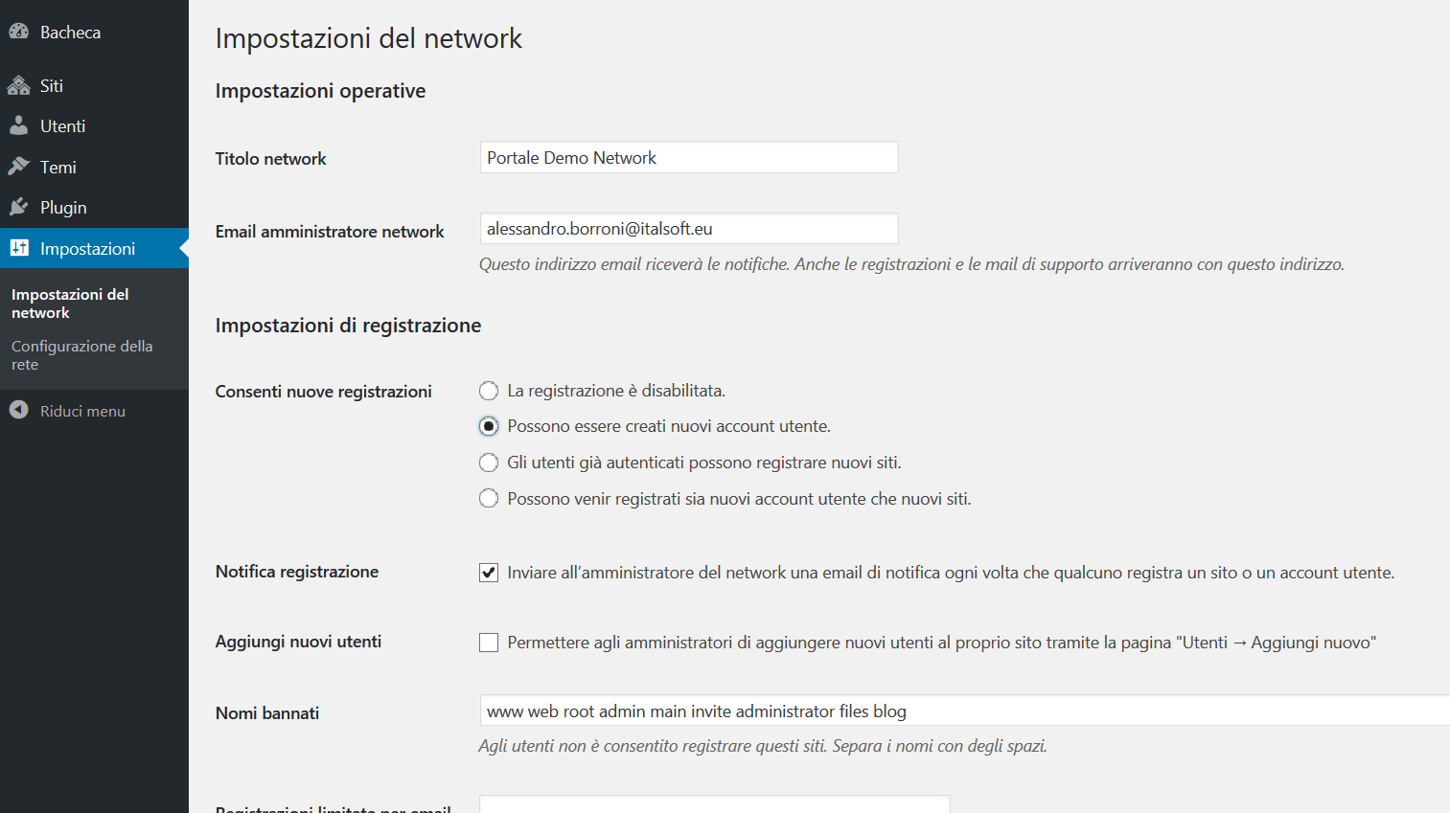Click the Nomi bannati text field
Viewport: 1450px width, 813px height.
(958, 711)
